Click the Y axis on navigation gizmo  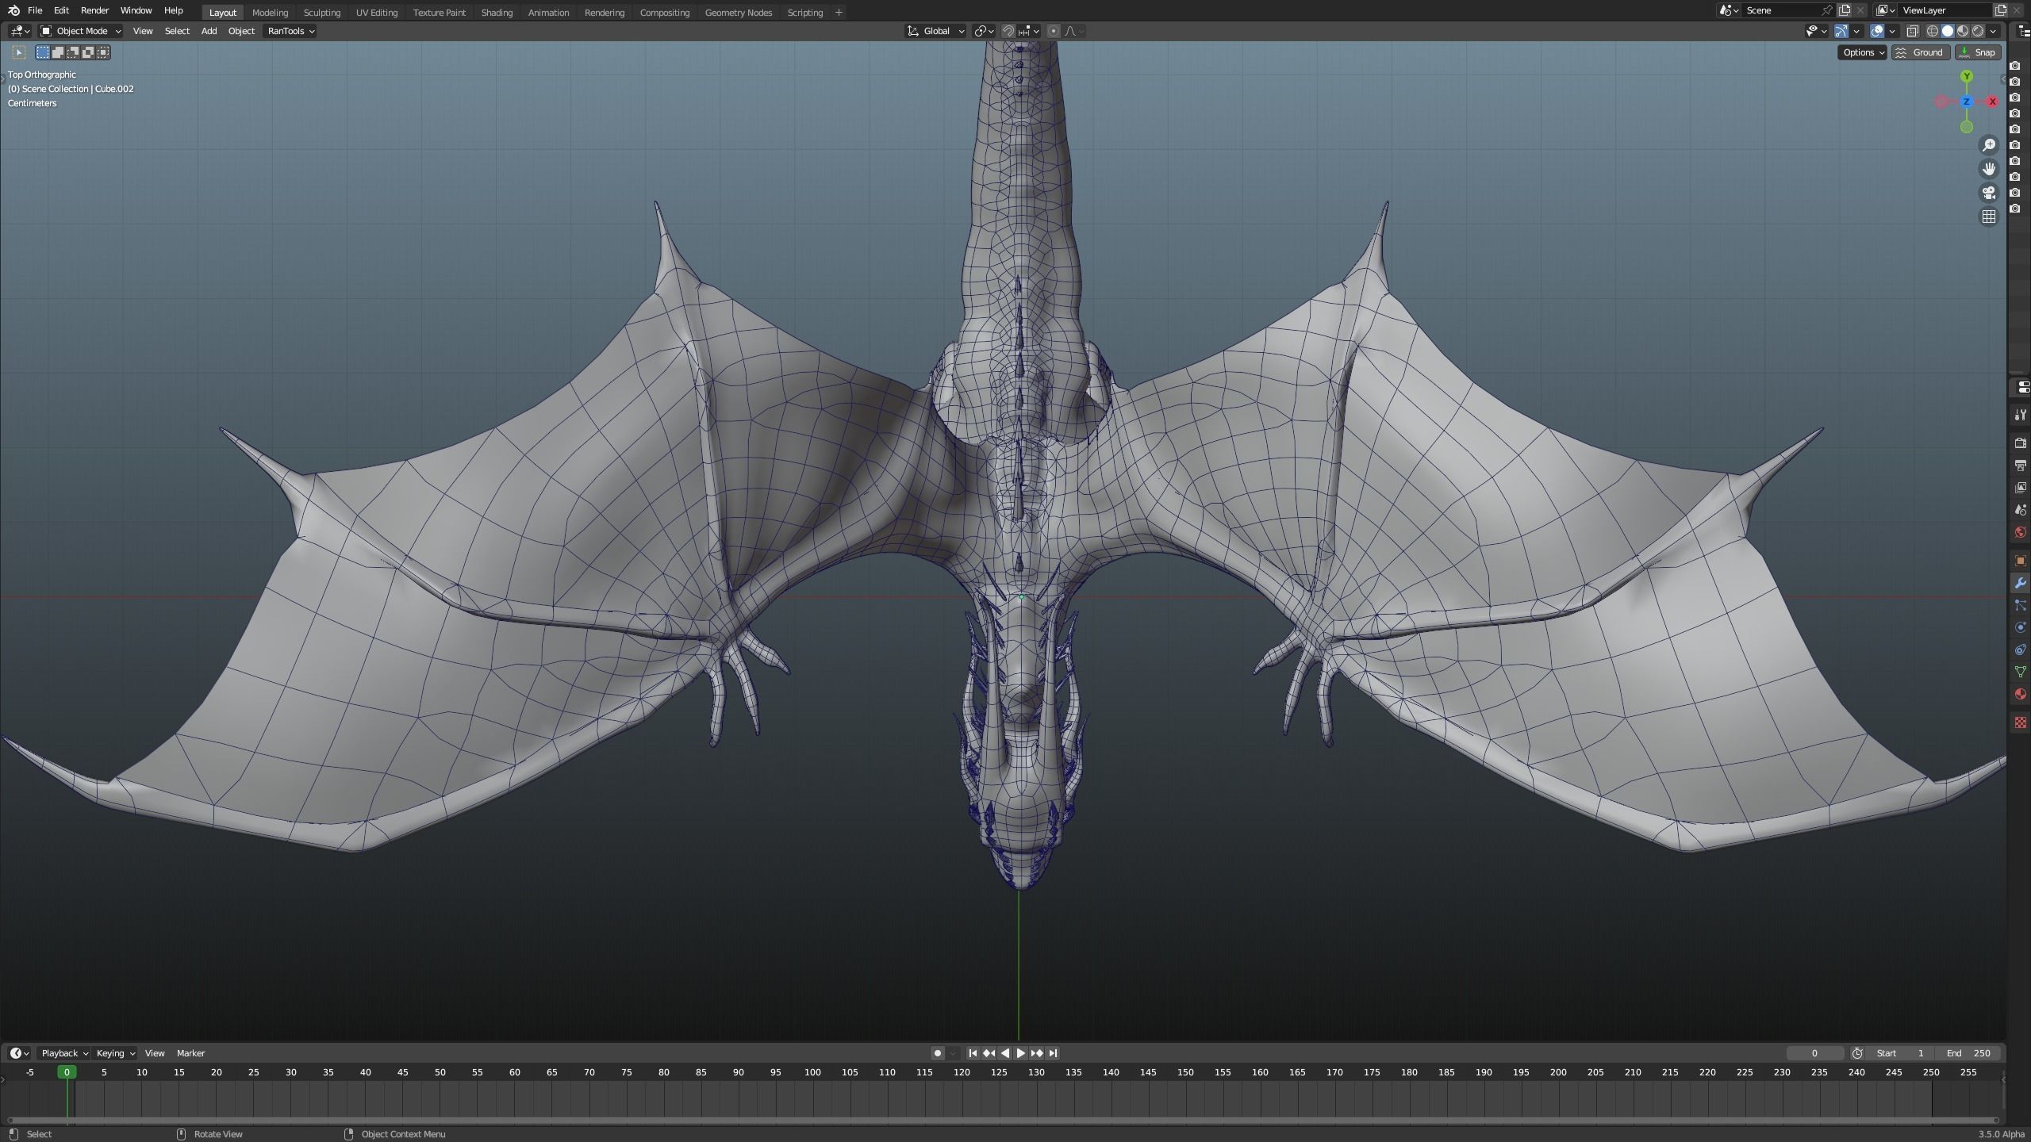(x=1967, y=76)
